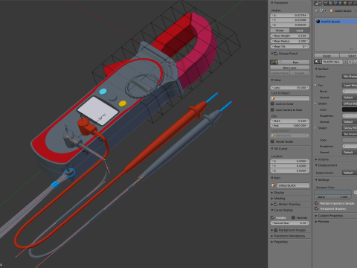
Task: Select Local transform space
Action: pyautogui.click(x=300, y=31)
